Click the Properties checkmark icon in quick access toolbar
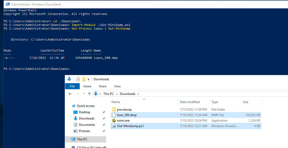Image resolution: width=288 pixels, height=148 pixels. (x=78, y=79)
